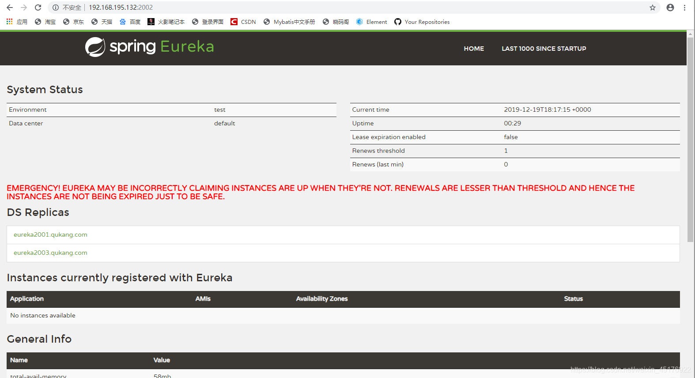Select the Current time value 2019-12-19T18:17:15

pos(548,110)
